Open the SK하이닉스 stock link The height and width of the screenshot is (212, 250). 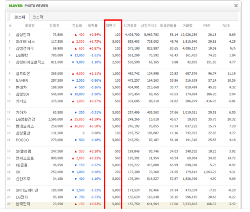[x=25, y=42]
